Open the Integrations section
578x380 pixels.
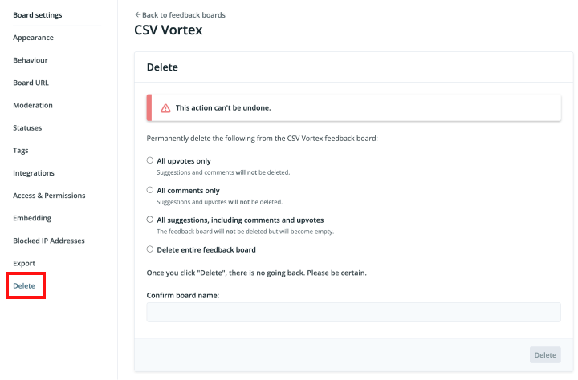point(34,173)
